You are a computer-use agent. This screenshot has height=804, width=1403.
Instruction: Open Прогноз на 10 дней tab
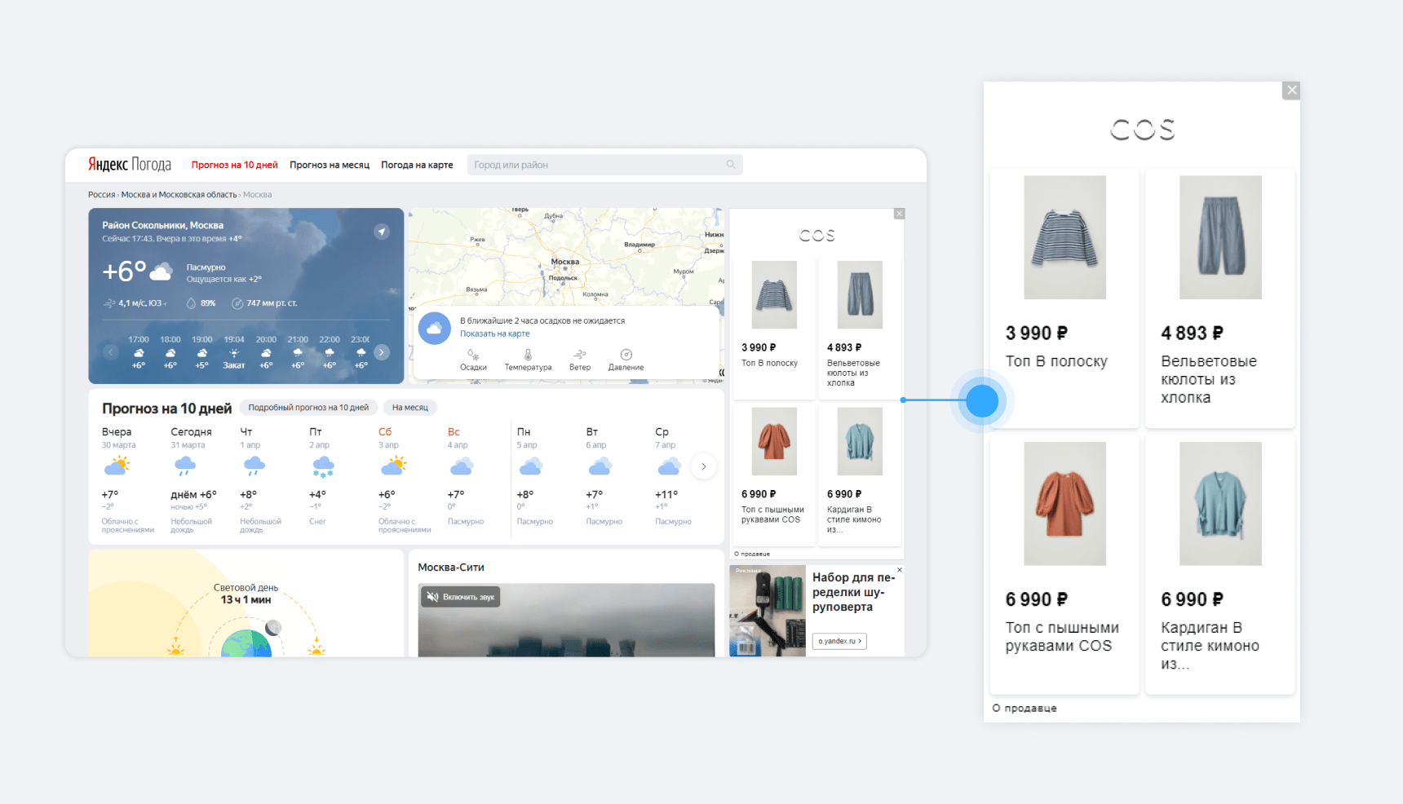point(234,165)
